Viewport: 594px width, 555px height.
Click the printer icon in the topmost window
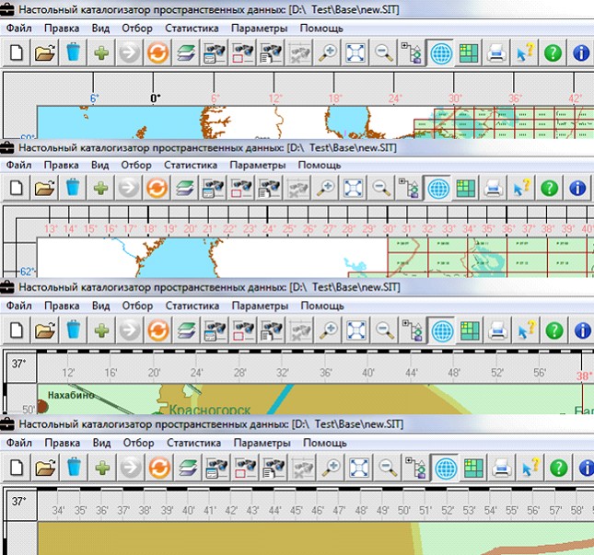[496, 53]
